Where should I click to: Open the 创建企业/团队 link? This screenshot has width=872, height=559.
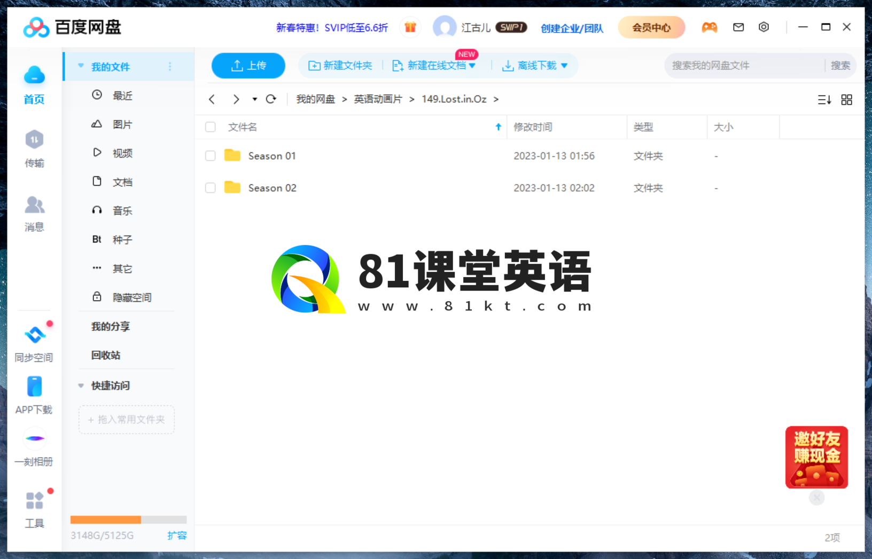[x=572, y=28]
